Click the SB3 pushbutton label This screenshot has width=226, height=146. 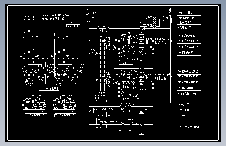pyautogui.click(x=108, y=38)
